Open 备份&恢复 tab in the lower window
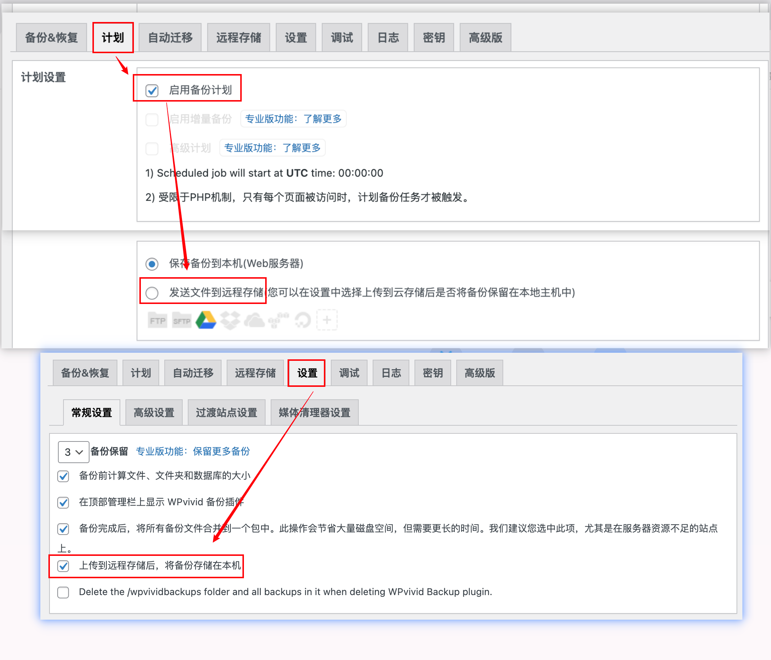The image size is (771, 660). click(85, 373)
